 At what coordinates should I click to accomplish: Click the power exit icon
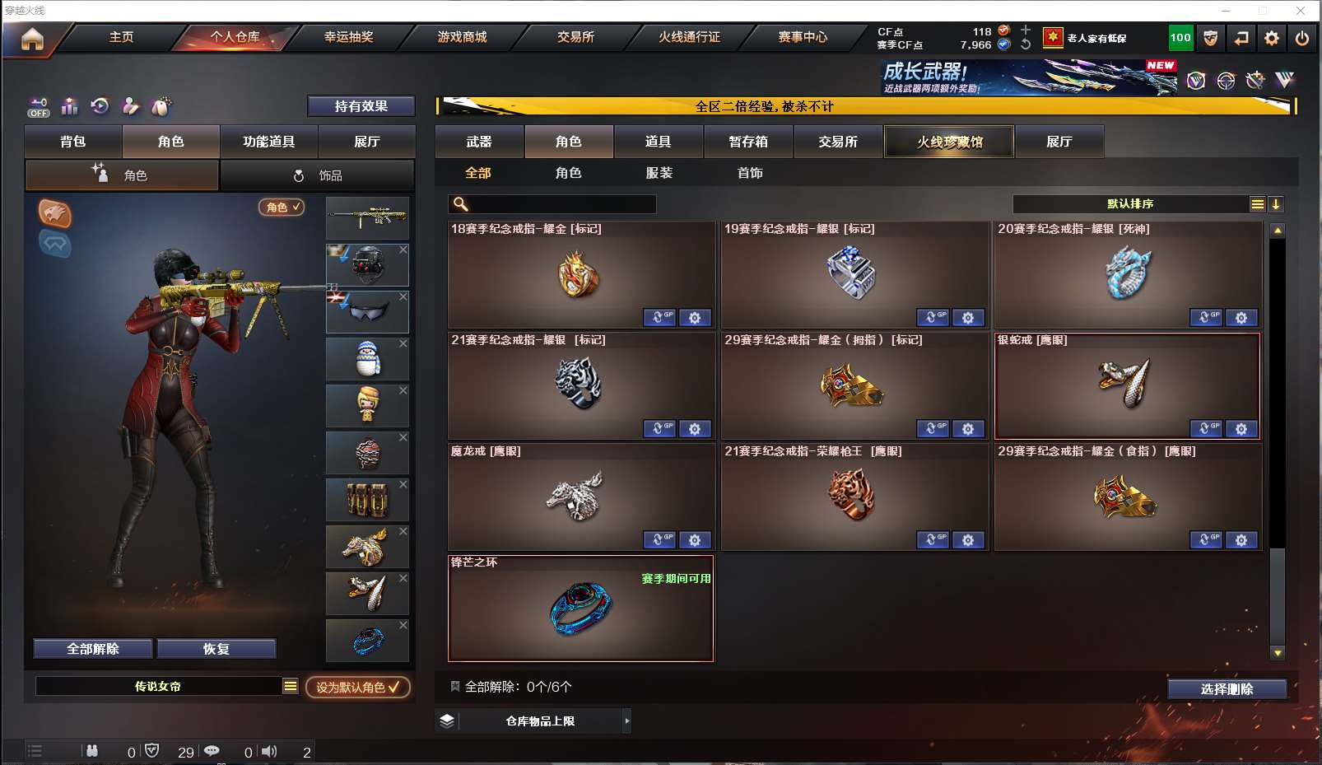click(1302, 38)
